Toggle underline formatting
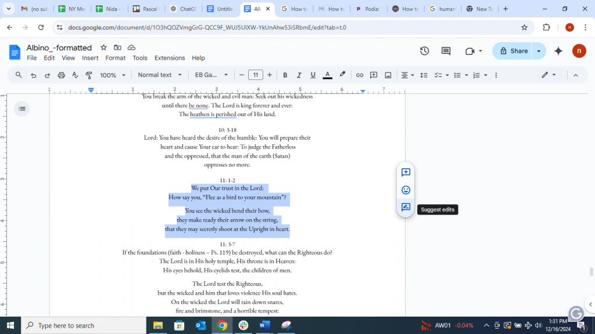This screenshot has width=595, height=334. [313, 74]
